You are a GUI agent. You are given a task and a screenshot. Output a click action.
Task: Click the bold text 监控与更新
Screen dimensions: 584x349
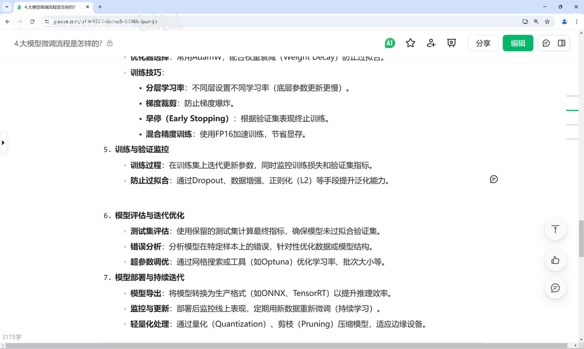pyautogui.click(x=150, y=309)
